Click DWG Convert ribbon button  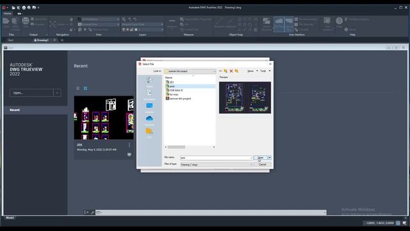point(15,24)
